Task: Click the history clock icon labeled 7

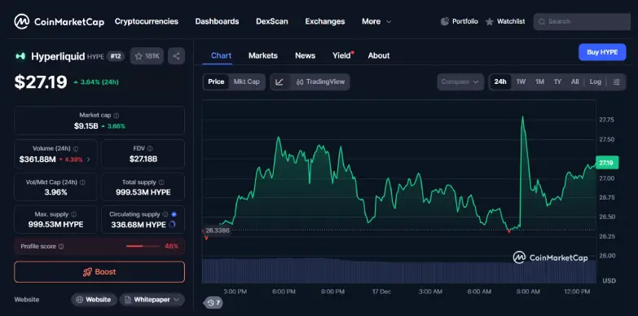Action: (x=213, y=303)
